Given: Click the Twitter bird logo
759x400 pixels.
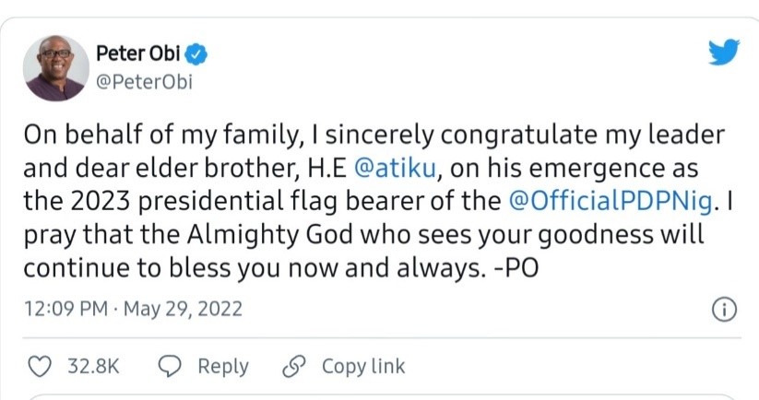Looking at the screenshot, I should click(723, 53).
